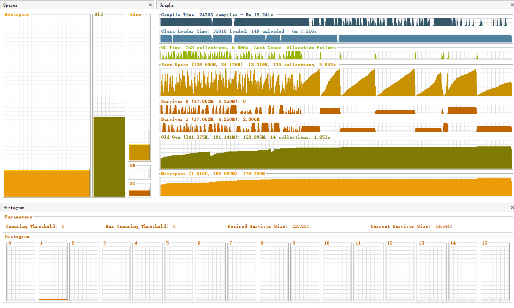Viewport: 514px width, 308px height.
Task: Click histogram age bucket 0
Action: [x=21, y=273]
